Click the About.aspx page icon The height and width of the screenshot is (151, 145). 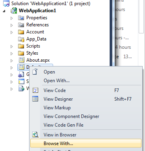[21, 60]
